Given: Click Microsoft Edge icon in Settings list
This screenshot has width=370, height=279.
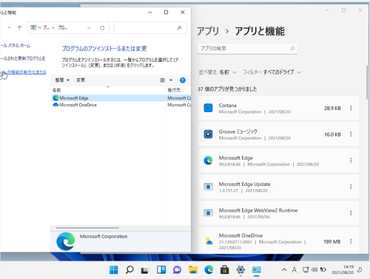Looking at the screenshot, I should click(208, 160).
